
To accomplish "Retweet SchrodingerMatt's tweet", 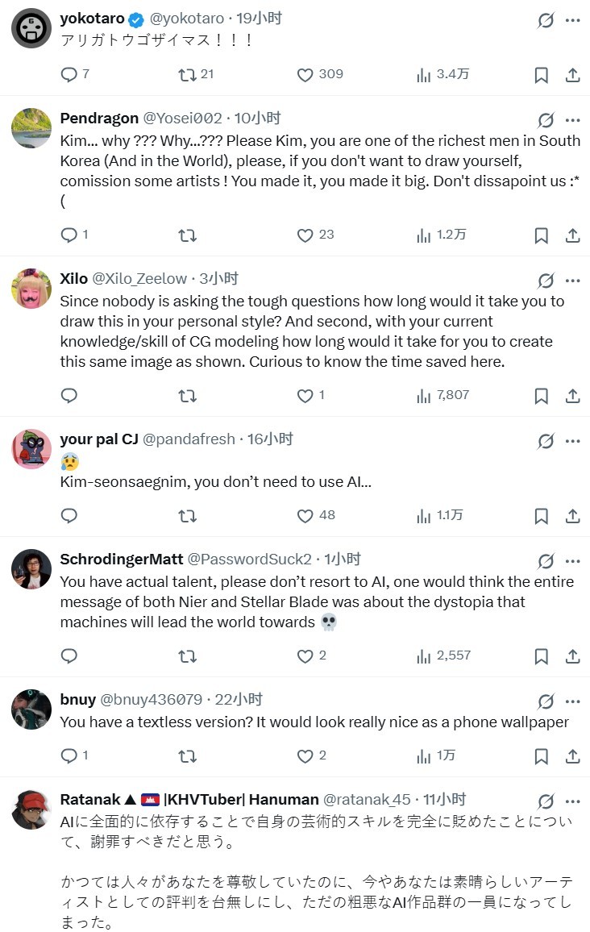I will (x=187, y=656).
